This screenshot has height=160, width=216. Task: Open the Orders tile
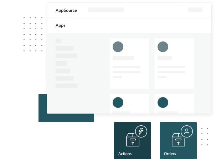click(178, 141)
